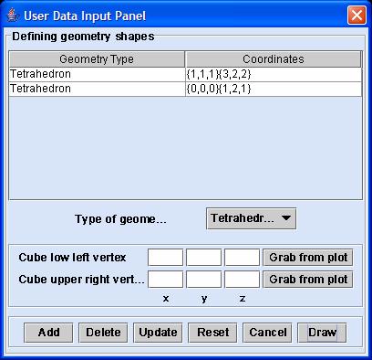372x360 pixels.
Task: Click the Draw button
Action: 322,333
